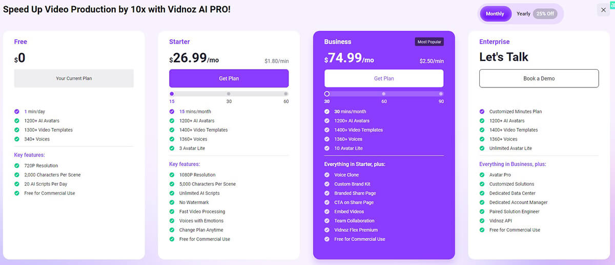Close the pricing popup with the X icon
Screen dimensions: 615x265
pyautogui.click(x=603, y=10)
